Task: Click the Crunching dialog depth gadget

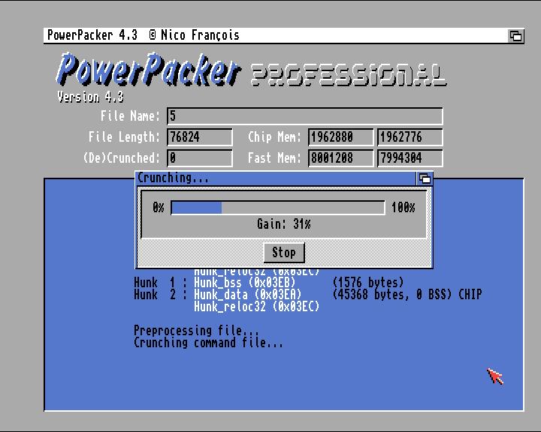Action: point(425,178)
